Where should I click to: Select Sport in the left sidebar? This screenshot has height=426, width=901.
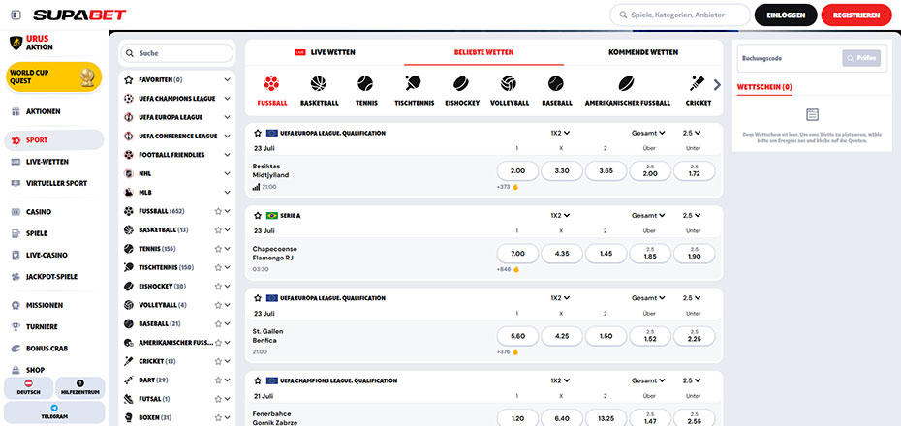click(x=54, y=140)
